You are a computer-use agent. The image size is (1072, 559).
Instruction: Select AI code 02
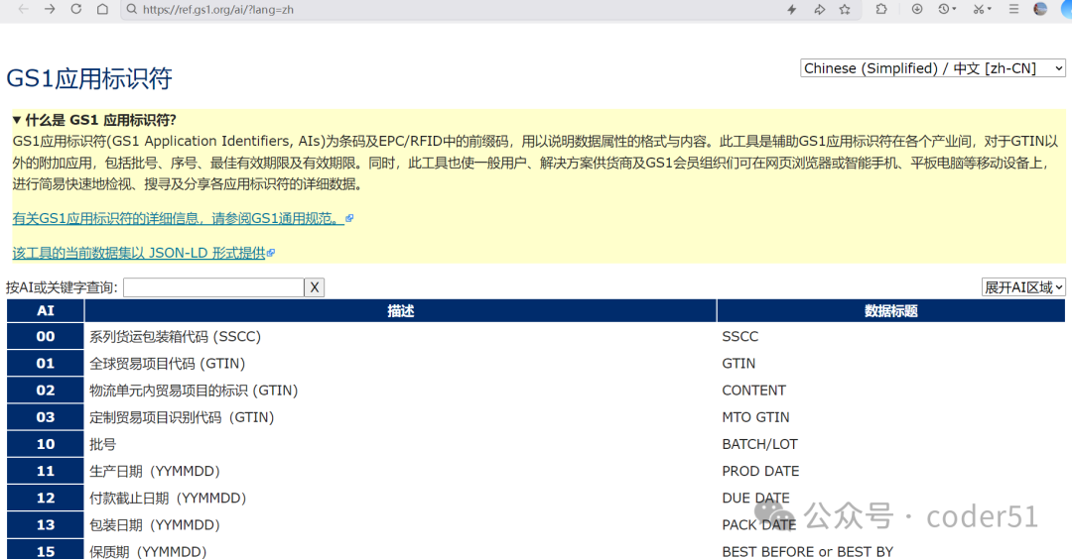45,391
